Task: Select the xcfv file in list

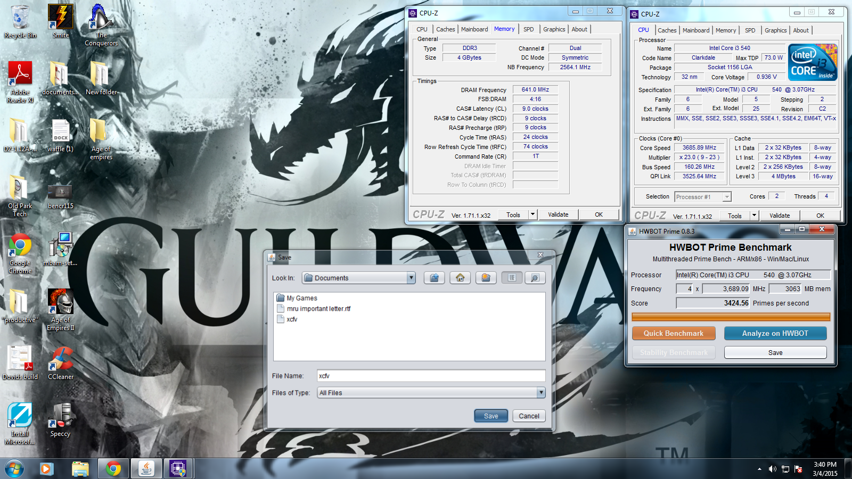Action: (x=287, y=319)
